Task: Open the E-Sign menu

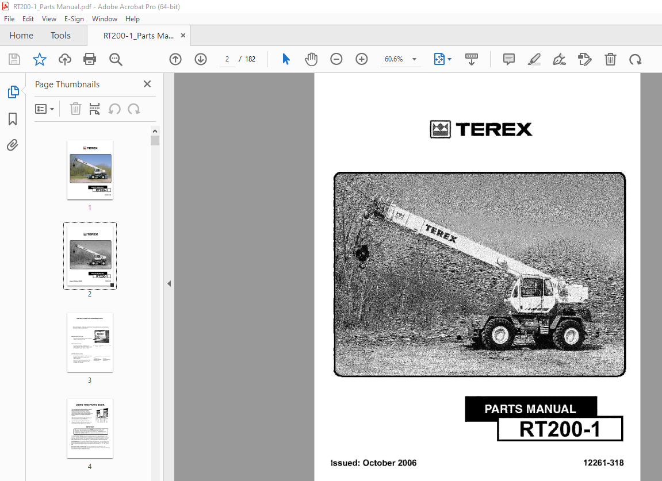Action: click(74, 19)
